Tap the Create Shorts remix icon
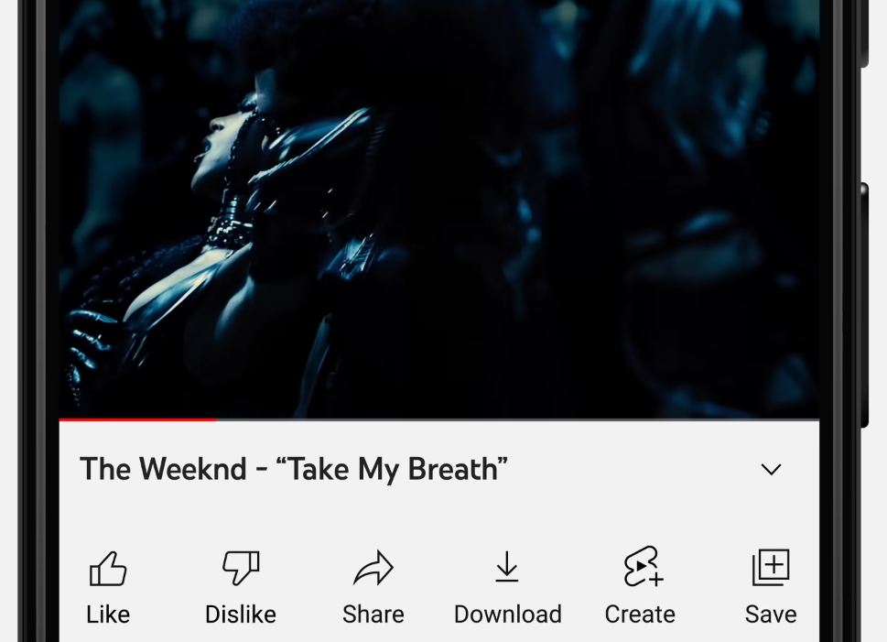The width and height of the screenshot is (887, 642). (x=643, y=566)
